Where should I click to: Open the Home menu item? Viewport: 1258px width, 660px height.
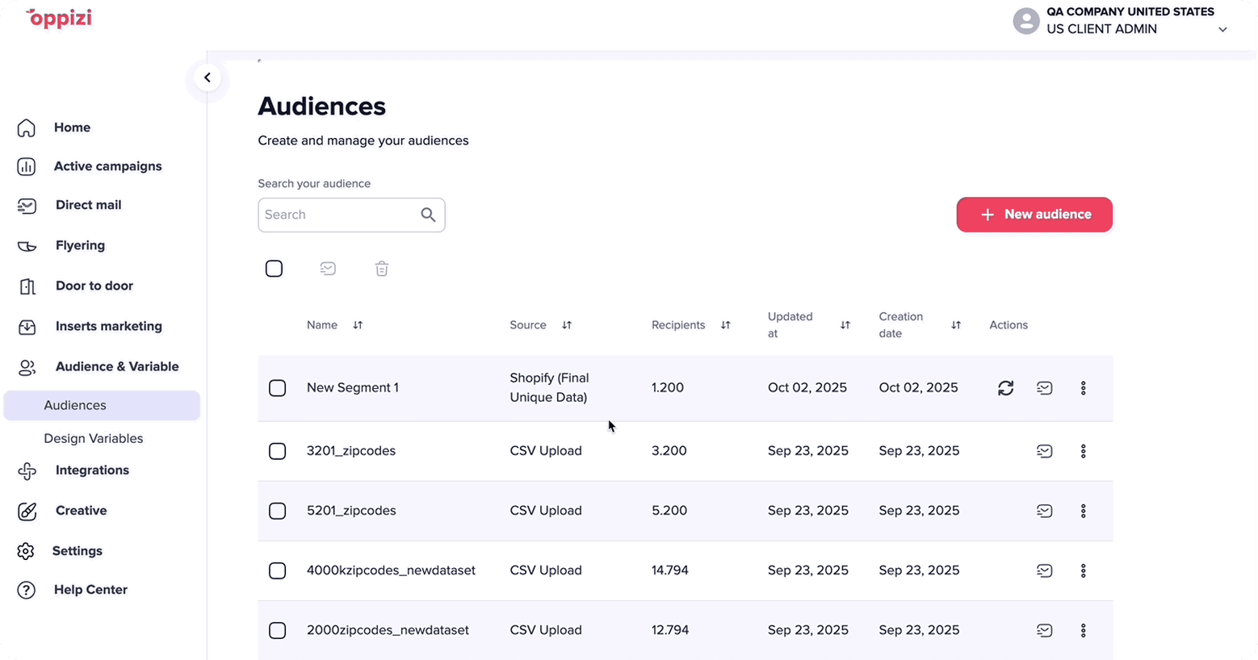(x=72, y=127)
